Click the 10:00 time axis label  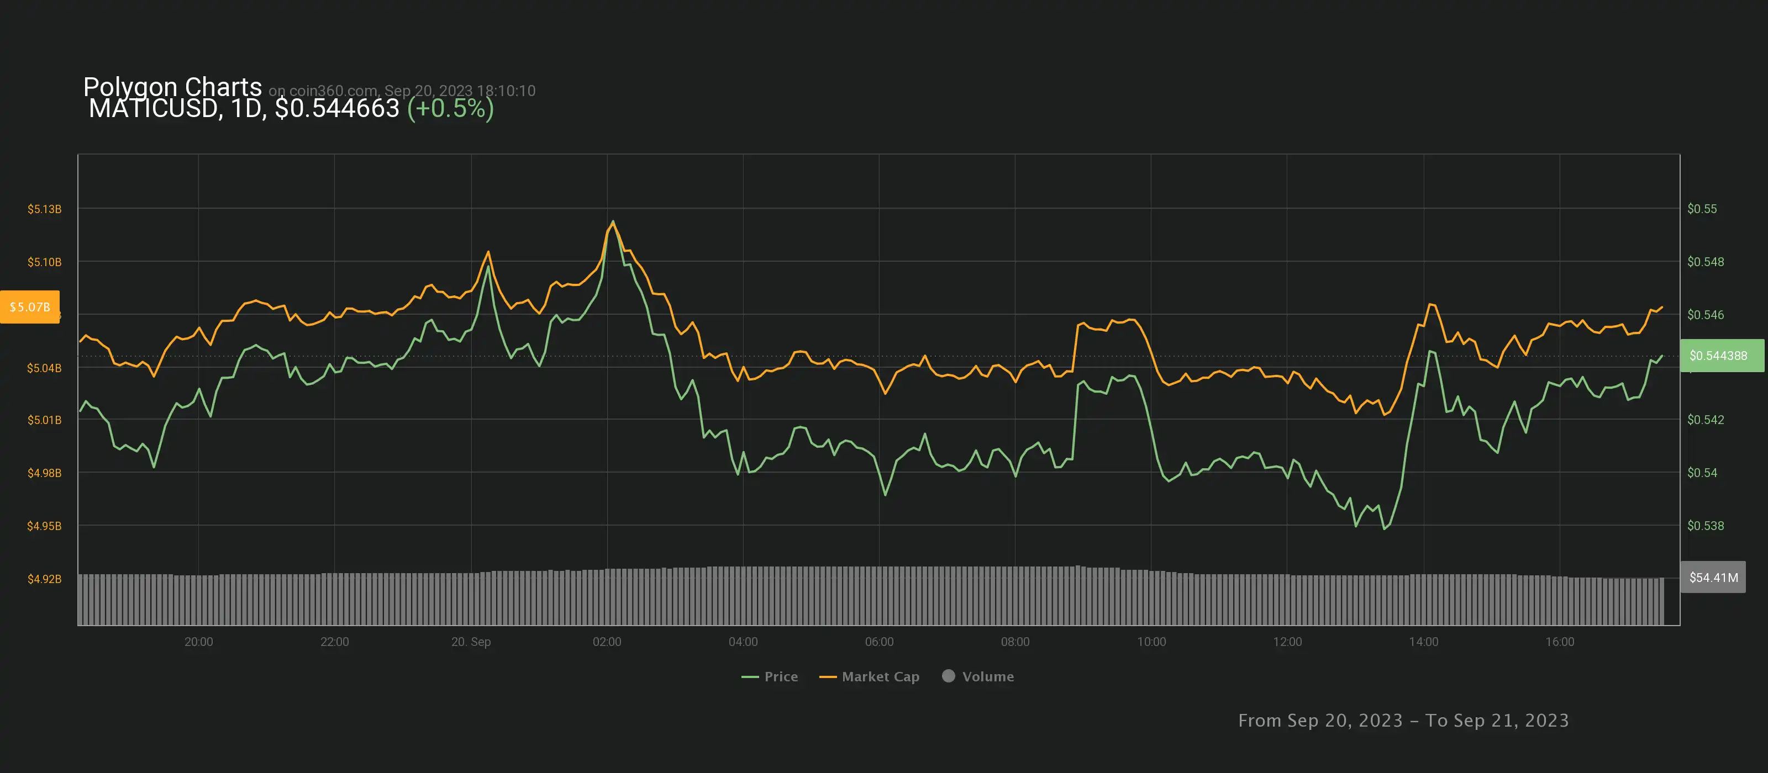click(x=1151, y=641)
